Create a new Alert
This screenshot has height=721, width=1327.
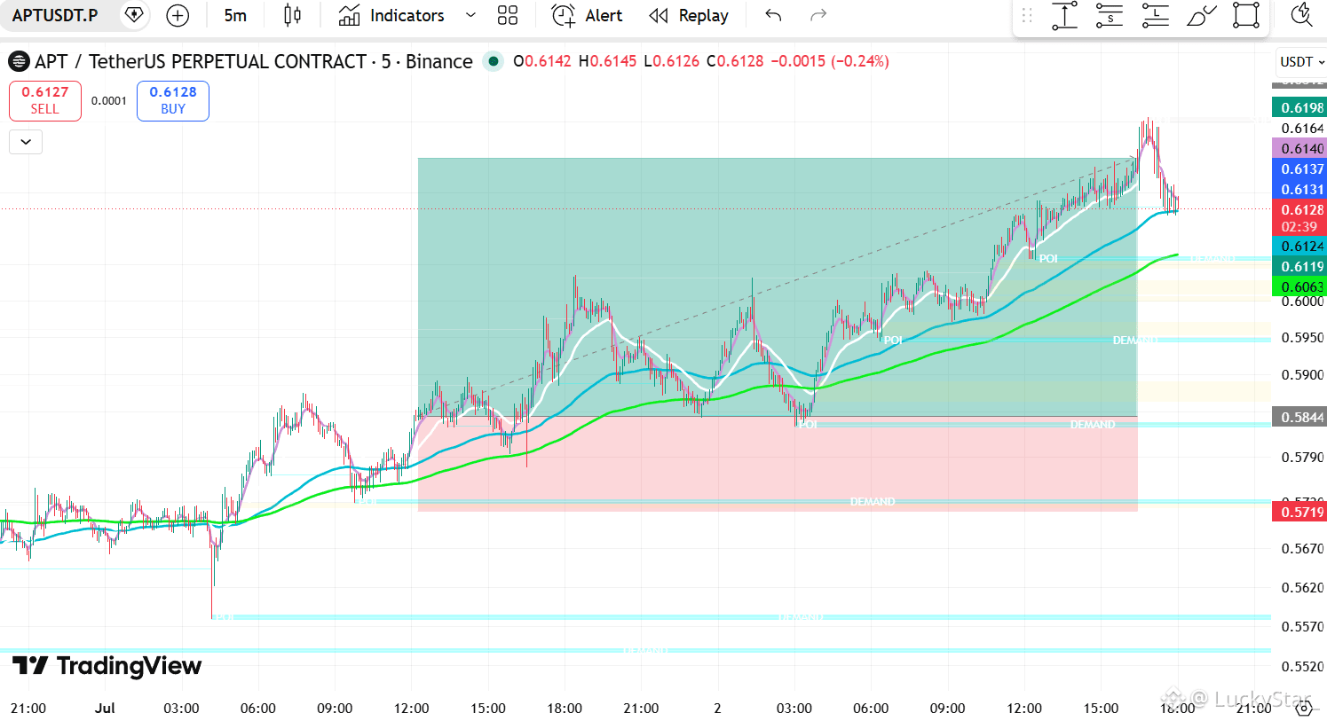click(587, 15)
